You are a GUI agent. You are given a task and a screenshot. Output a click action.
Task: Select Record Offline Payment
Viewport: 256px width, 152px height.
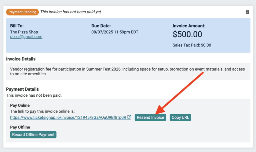tap(33, 134)
